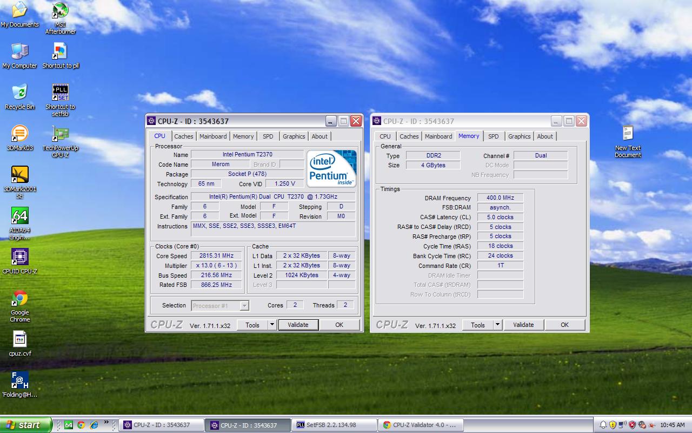Switch to Memory tab in left CPU-Z
The width and height of the screenshot is (692, 433).
click(x=243, y=136)
